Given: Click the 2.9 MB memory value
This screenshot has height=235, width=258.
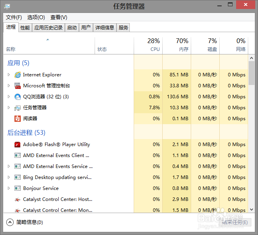Looking at the screenshot, I should click(180, 199).
